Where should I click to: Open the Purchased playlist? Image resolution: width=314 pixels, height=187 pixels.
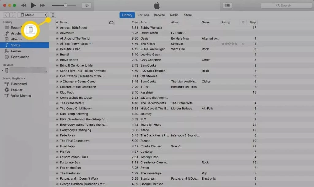pos(19,84)
